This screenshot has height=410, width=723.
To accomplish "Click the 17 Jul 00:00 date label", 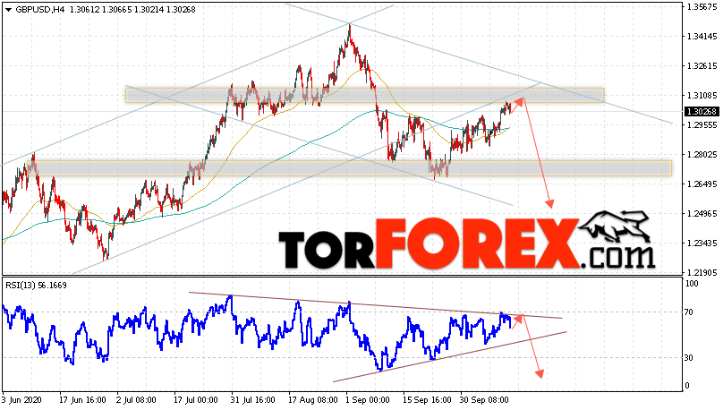I will click(195, 400).
